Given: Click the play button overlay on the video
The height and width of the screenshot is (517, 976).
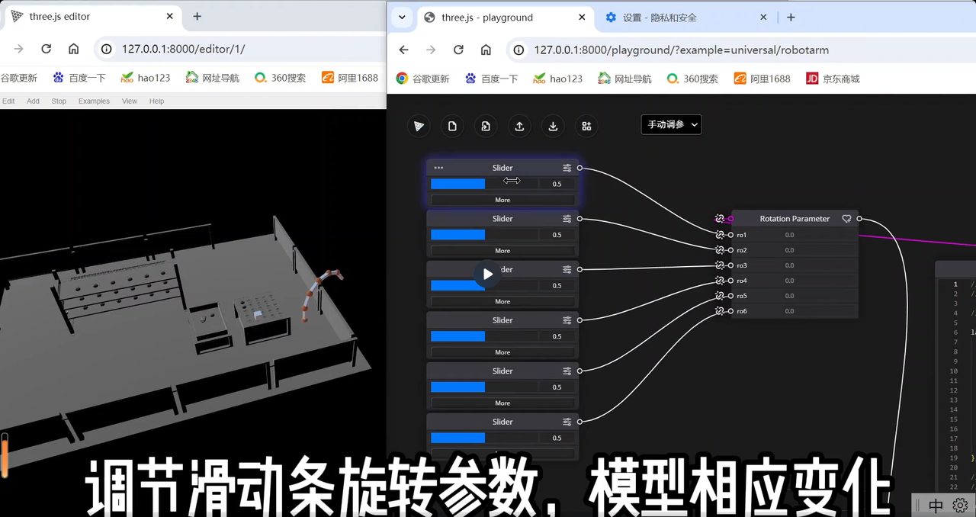Looking at the screenshot, I should (x=488, y=274).
